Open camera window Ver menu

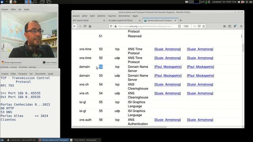pyautogui.click(x=20, y=9)
